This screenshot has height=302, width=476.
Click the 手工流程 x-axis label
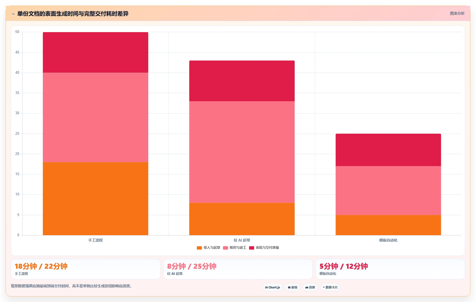point(95,240)
